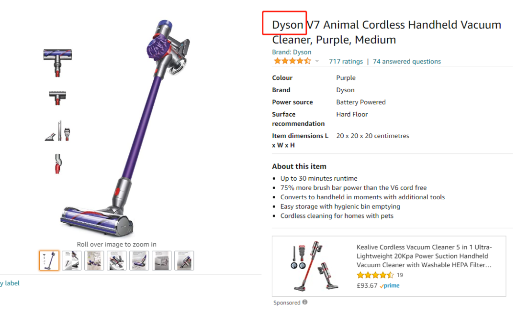Click the Prime badge icon

coord(389,285)
